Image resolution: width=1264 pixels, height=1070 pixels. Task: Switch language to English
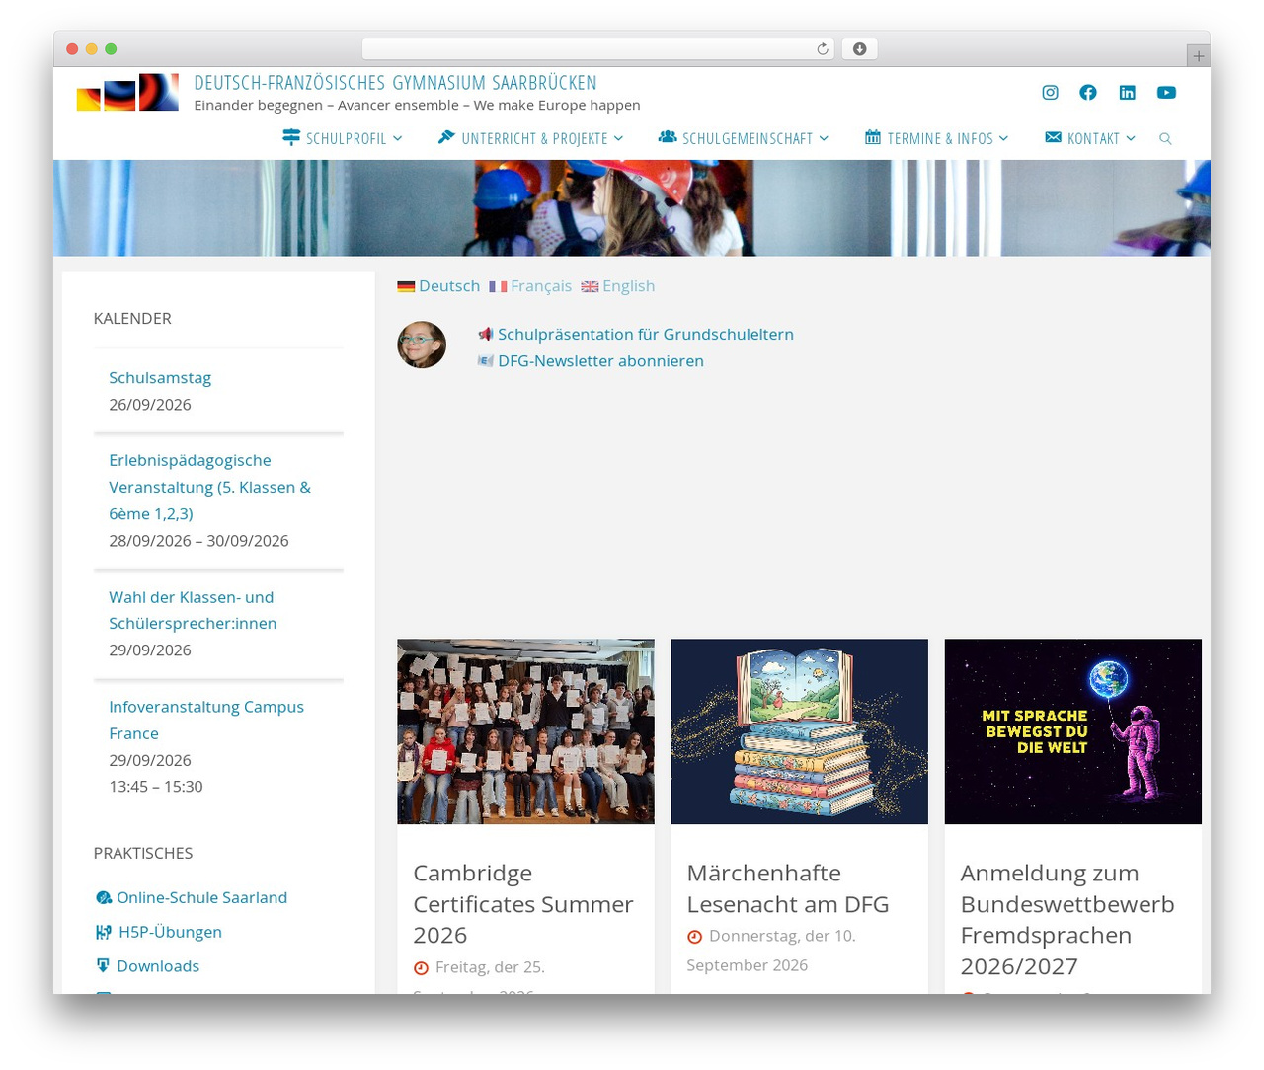(618, 286)
